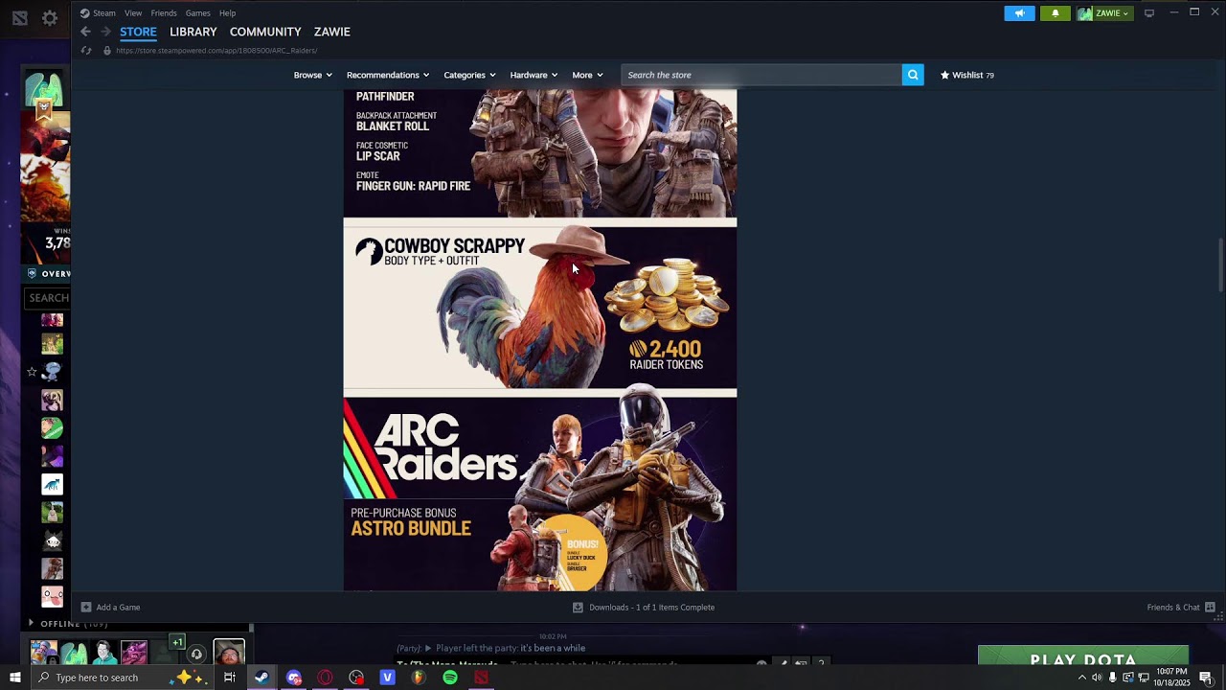Open the Steam notifications bell
Screen dimensions: 1226x690
[1056, 13]
